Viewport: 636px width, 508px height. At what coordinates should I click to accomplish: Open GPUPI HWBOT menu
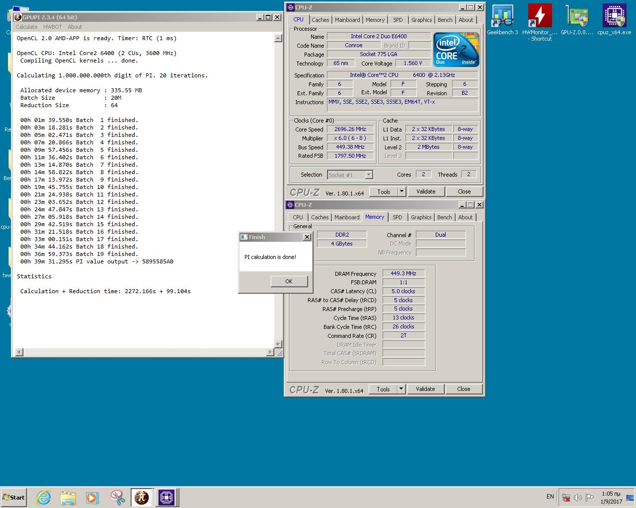coord(52,27)
